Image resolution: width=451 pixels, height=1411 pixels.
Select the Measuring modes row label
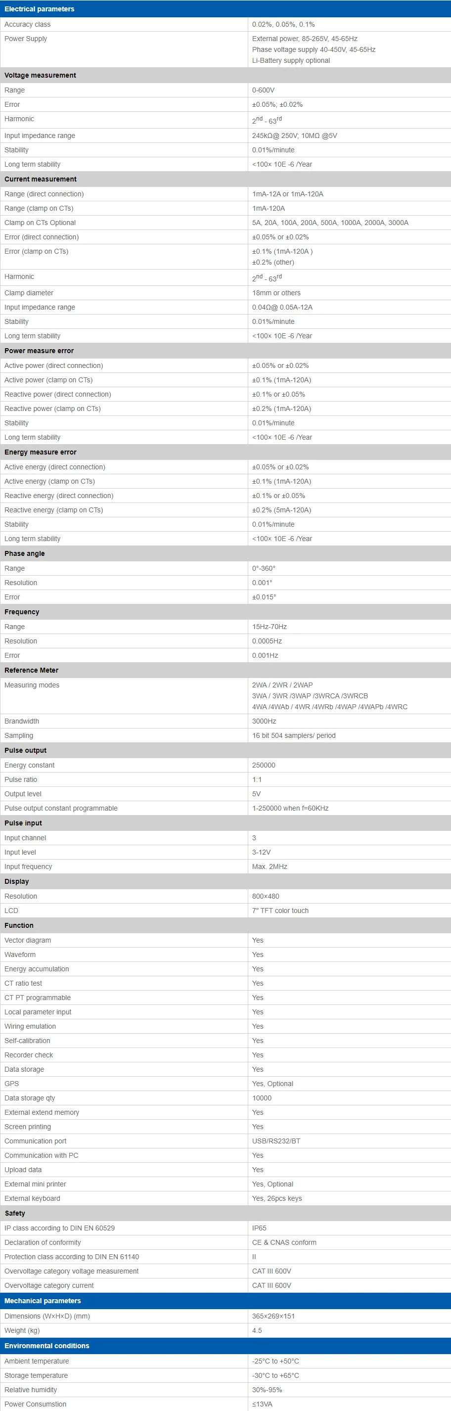pos(32,685)
